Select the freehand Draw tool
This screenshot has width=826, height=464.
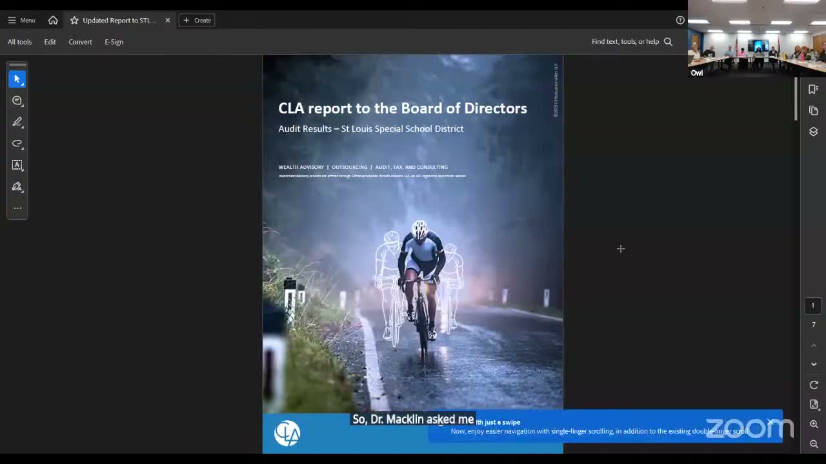pos(17,143)
